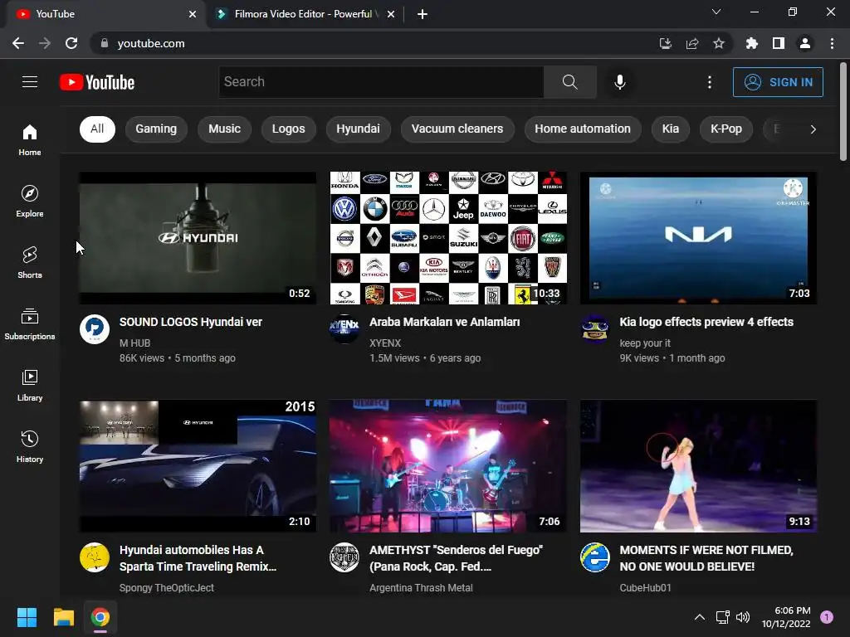The height and width of the screenshot is (637, 850).
Task: Click the YouTube logo
Action: [97, 82]
